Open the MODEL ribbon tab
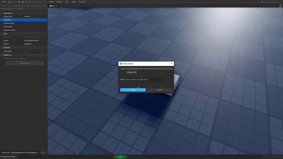The height and width of the screenshot is (159, 283). [59, 2]
